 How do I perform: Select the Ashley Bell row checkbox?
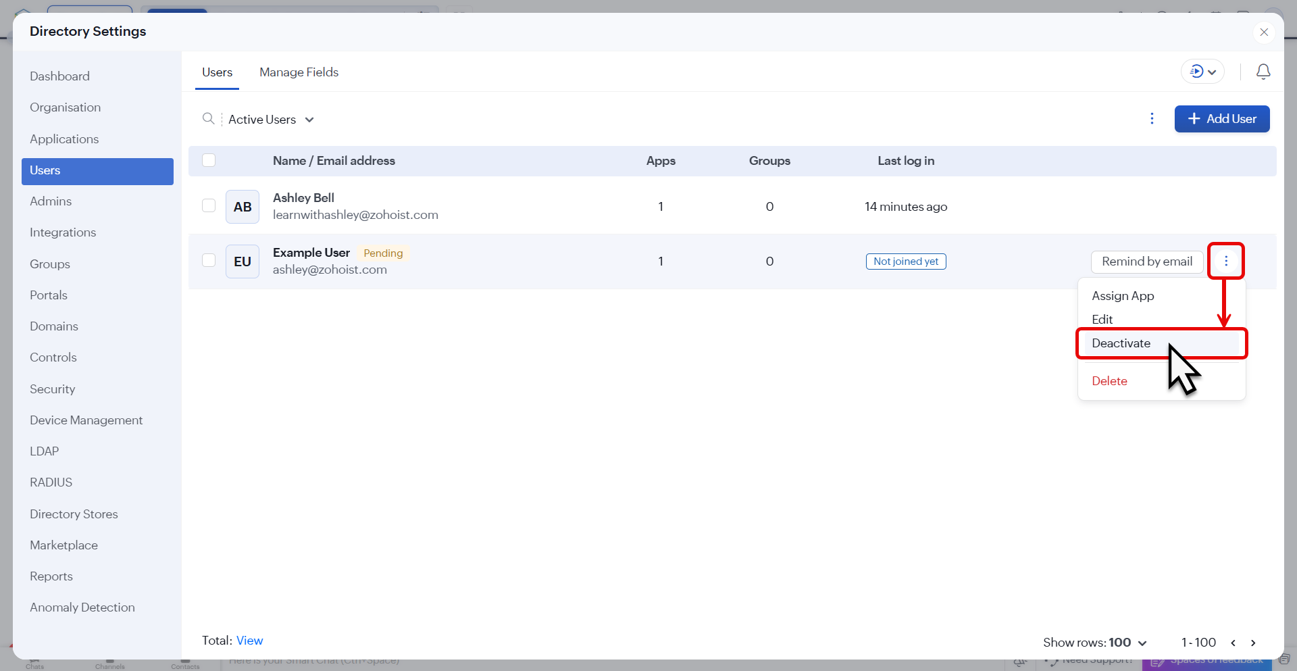209,205
